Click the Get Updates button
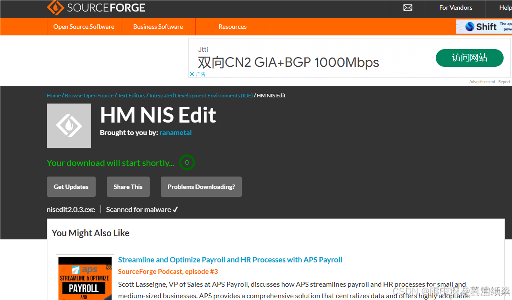 click(71, 187)
